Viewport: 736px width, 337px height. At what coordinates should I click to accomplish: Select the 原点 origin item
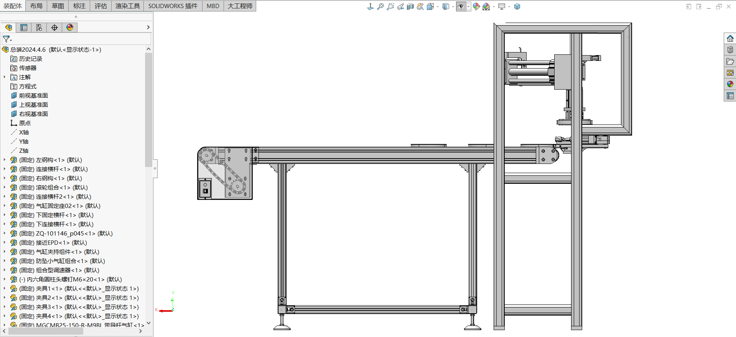[x=25, y=123]
